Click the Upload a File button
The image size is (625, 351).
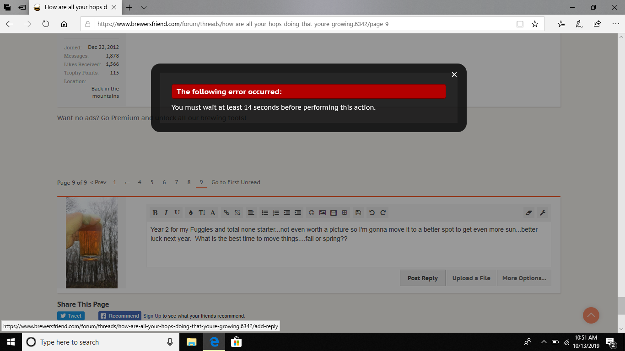(471, 278)
